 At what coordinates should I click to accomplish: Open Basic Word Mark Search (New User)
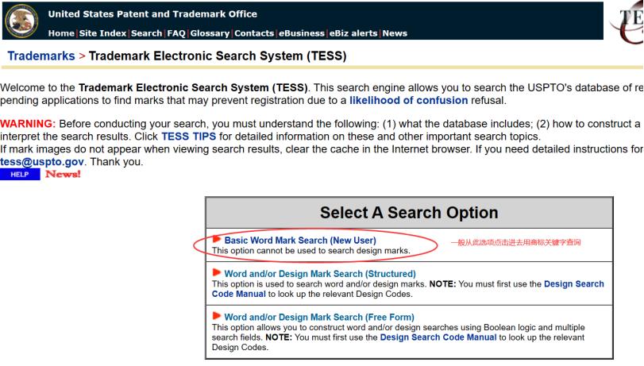[300, 239]
